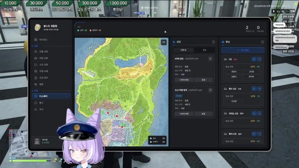299x168 pixels.
Task: Open settings for unit 1조
Action: 254,59
